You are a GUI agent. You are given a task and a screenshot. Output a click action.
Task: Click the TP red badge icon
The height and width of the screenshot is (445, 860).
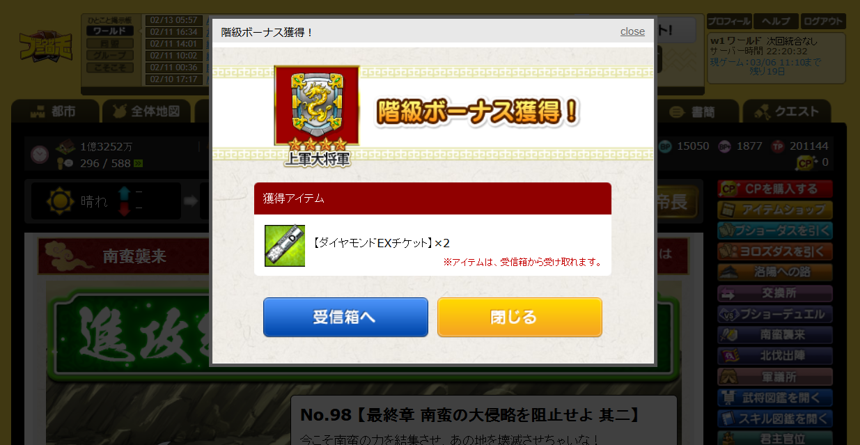(779, 146)
